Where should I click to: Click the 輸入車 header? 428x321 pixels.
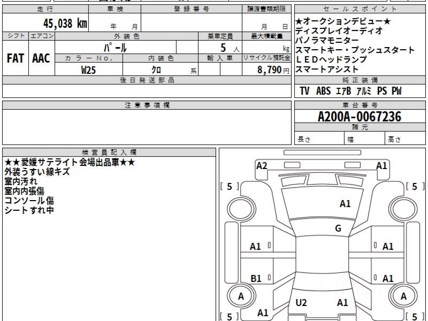coord(220,58)
